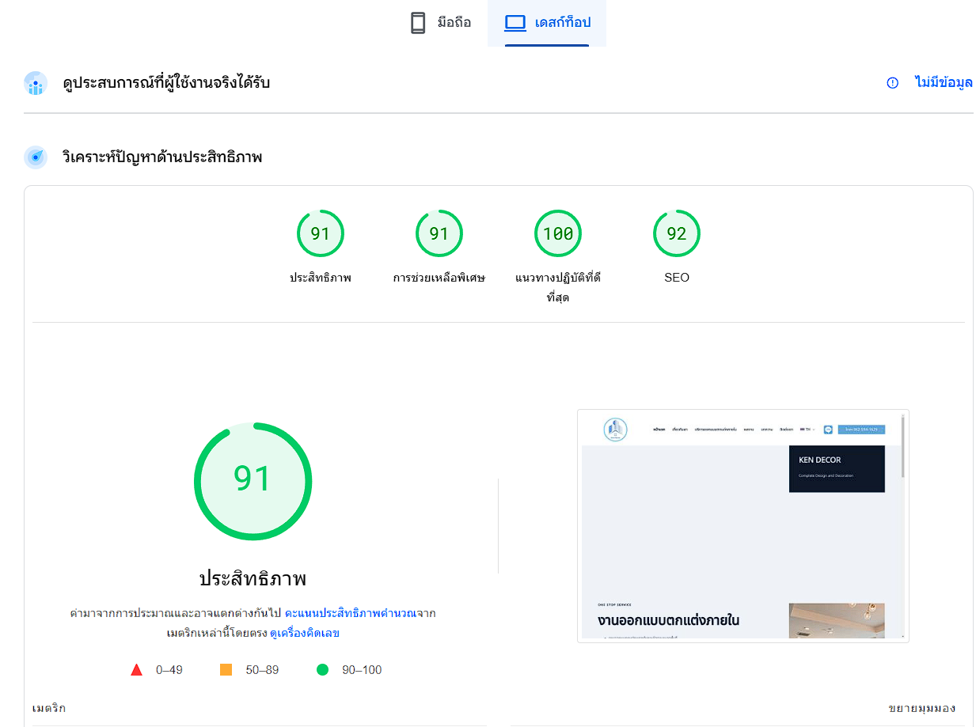This screenshot has width=976, height=727.
Task: Open คะแนนประสิทธิภาพคำนวณ link
Action: point(351,613)
